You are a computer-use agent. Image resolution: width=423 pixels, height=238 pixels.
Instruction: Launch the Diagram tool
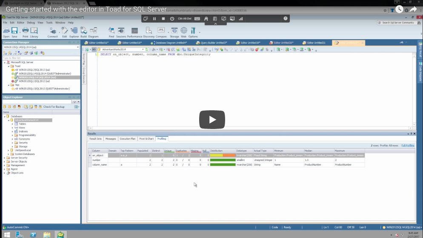[x=93, y=32]
